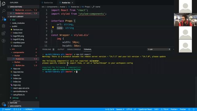Switch to the Output panel tab

point(61,49)
